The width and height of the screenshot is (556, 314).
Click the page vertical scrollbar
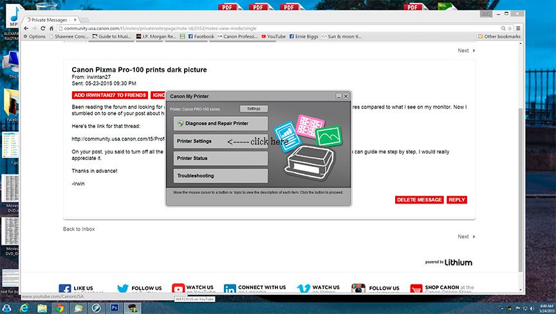(521, 161)
